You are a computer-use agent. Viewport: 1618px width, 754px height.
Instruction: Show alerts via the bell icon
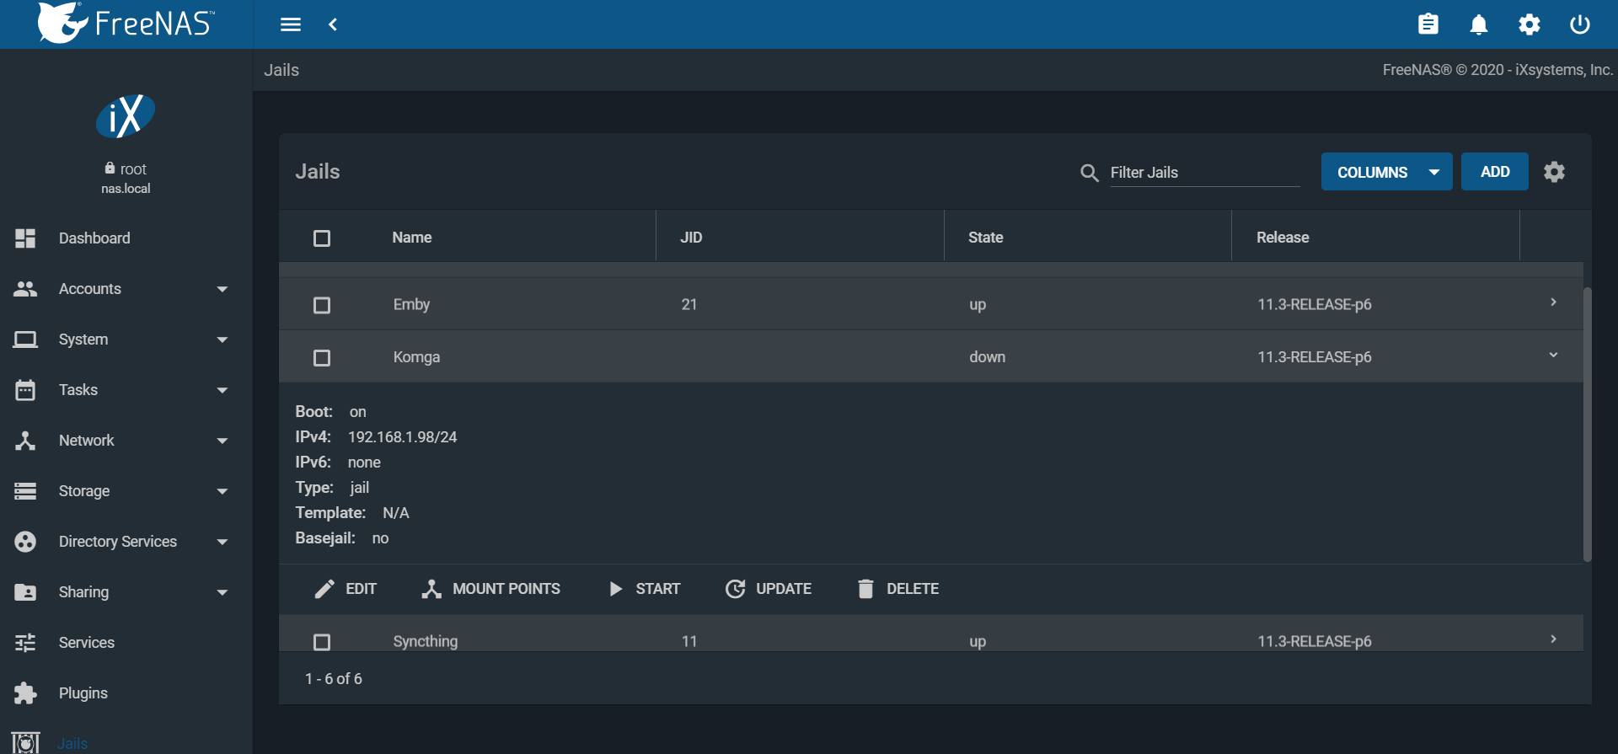pyautogui.click(x=1478, y=24)
